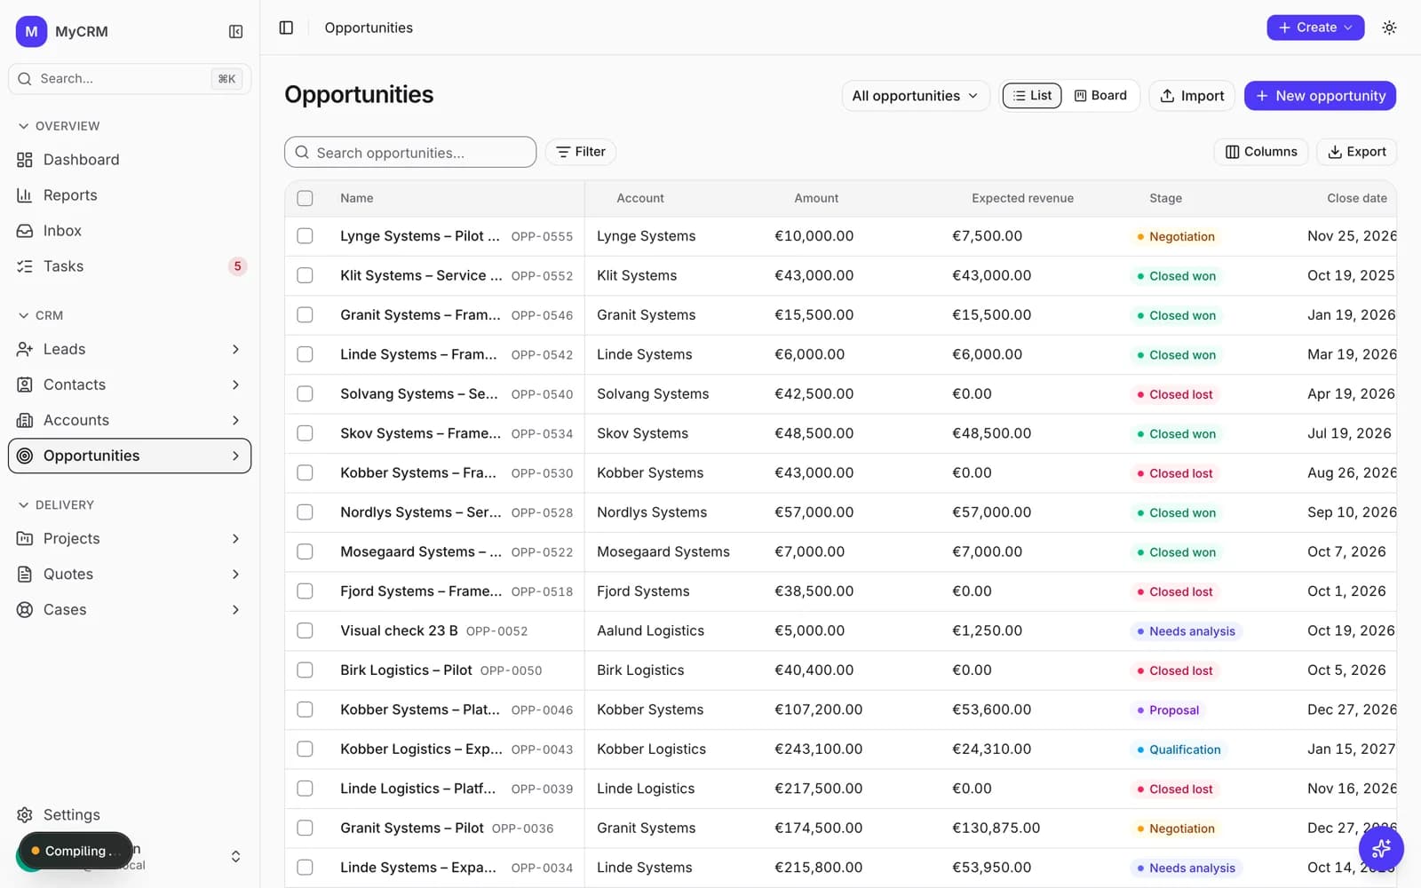Collapse the CRM sidebar group
Viewport: 1421px width, 888px height.
click(x=41, y=315)
